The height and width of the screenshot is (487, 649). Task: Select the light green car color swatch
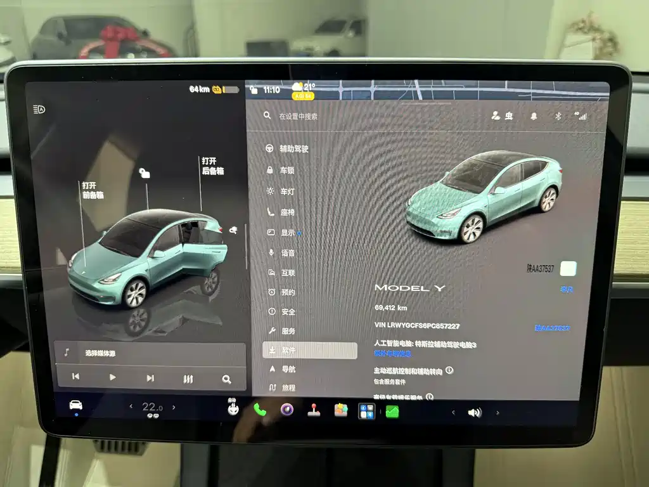click(568, 268)
